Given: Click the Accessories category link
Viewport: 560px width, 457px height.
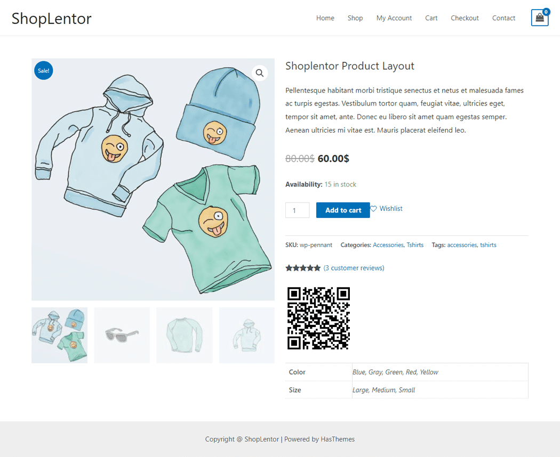Looking at the screenshot, I should tap(388, 245).
